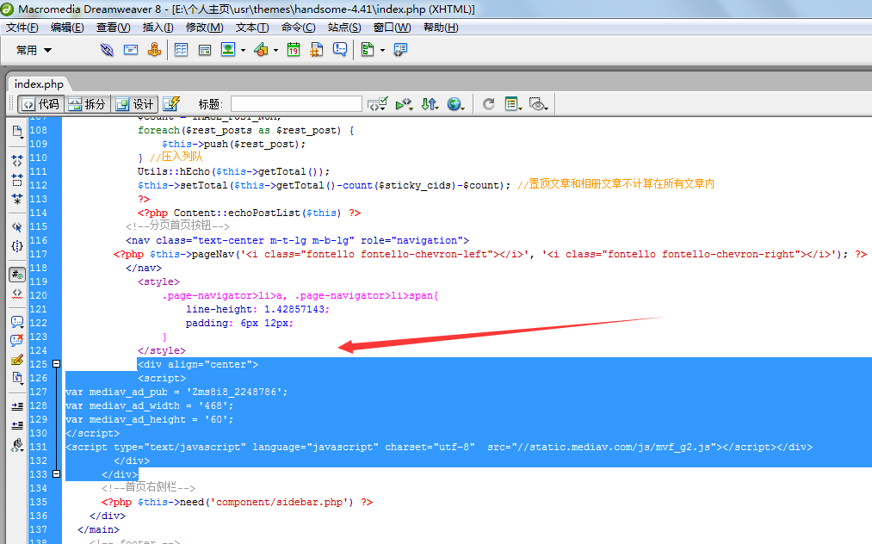Open the File Management menu
The width and height of the screenshot is (872, 544).
click(430, 104)
